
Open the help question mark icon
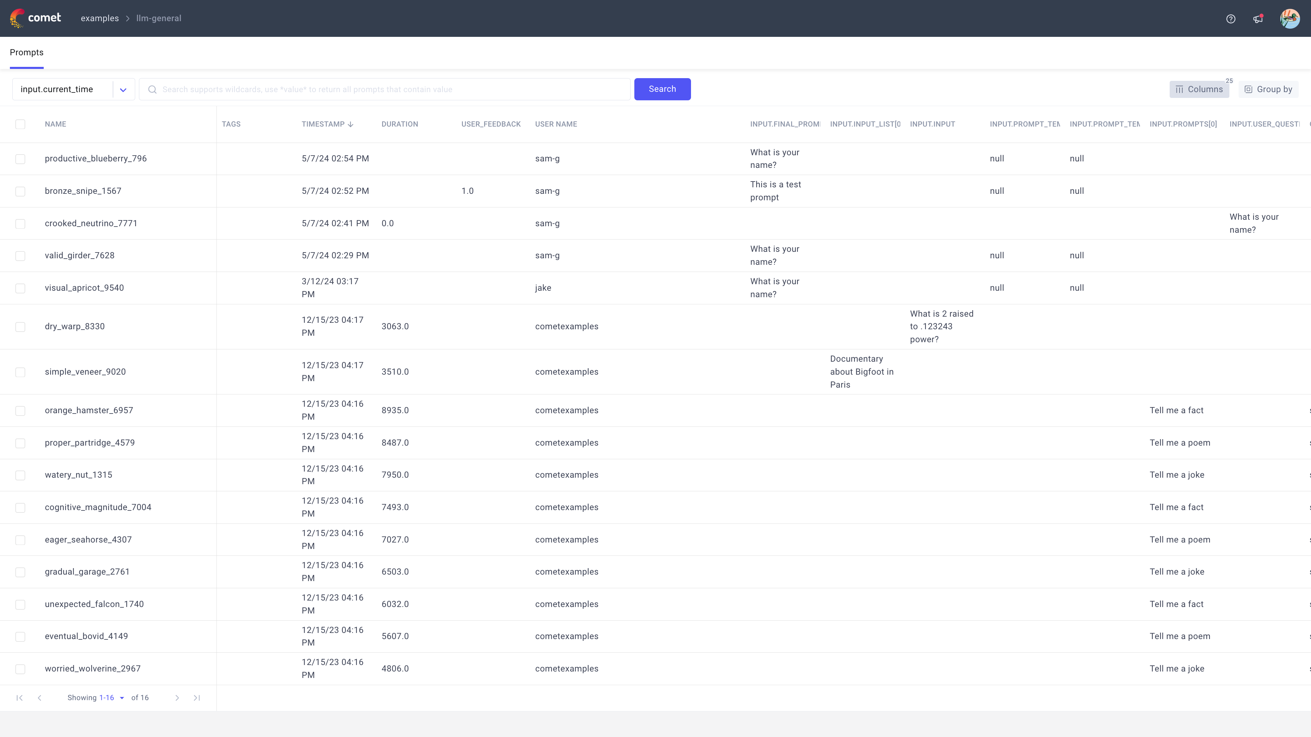pos(1230,19)
